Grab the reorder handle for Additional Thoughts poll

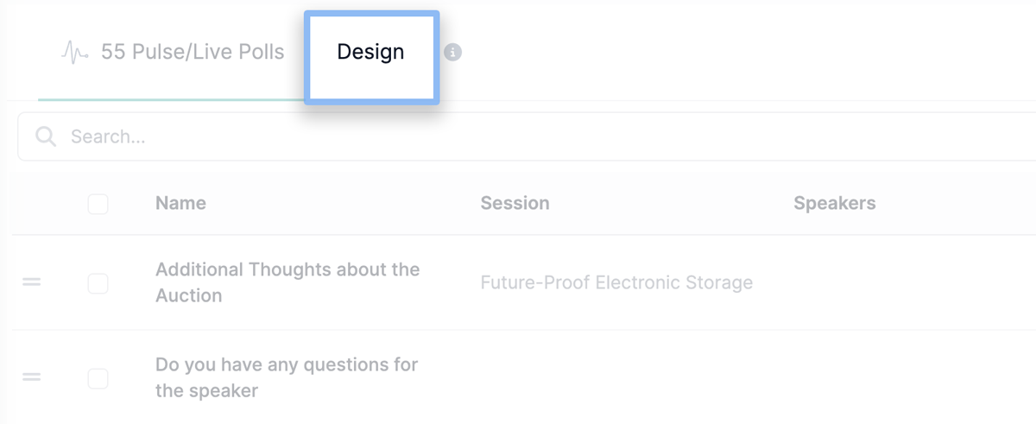pyautogui.click(x=32, y=282)
